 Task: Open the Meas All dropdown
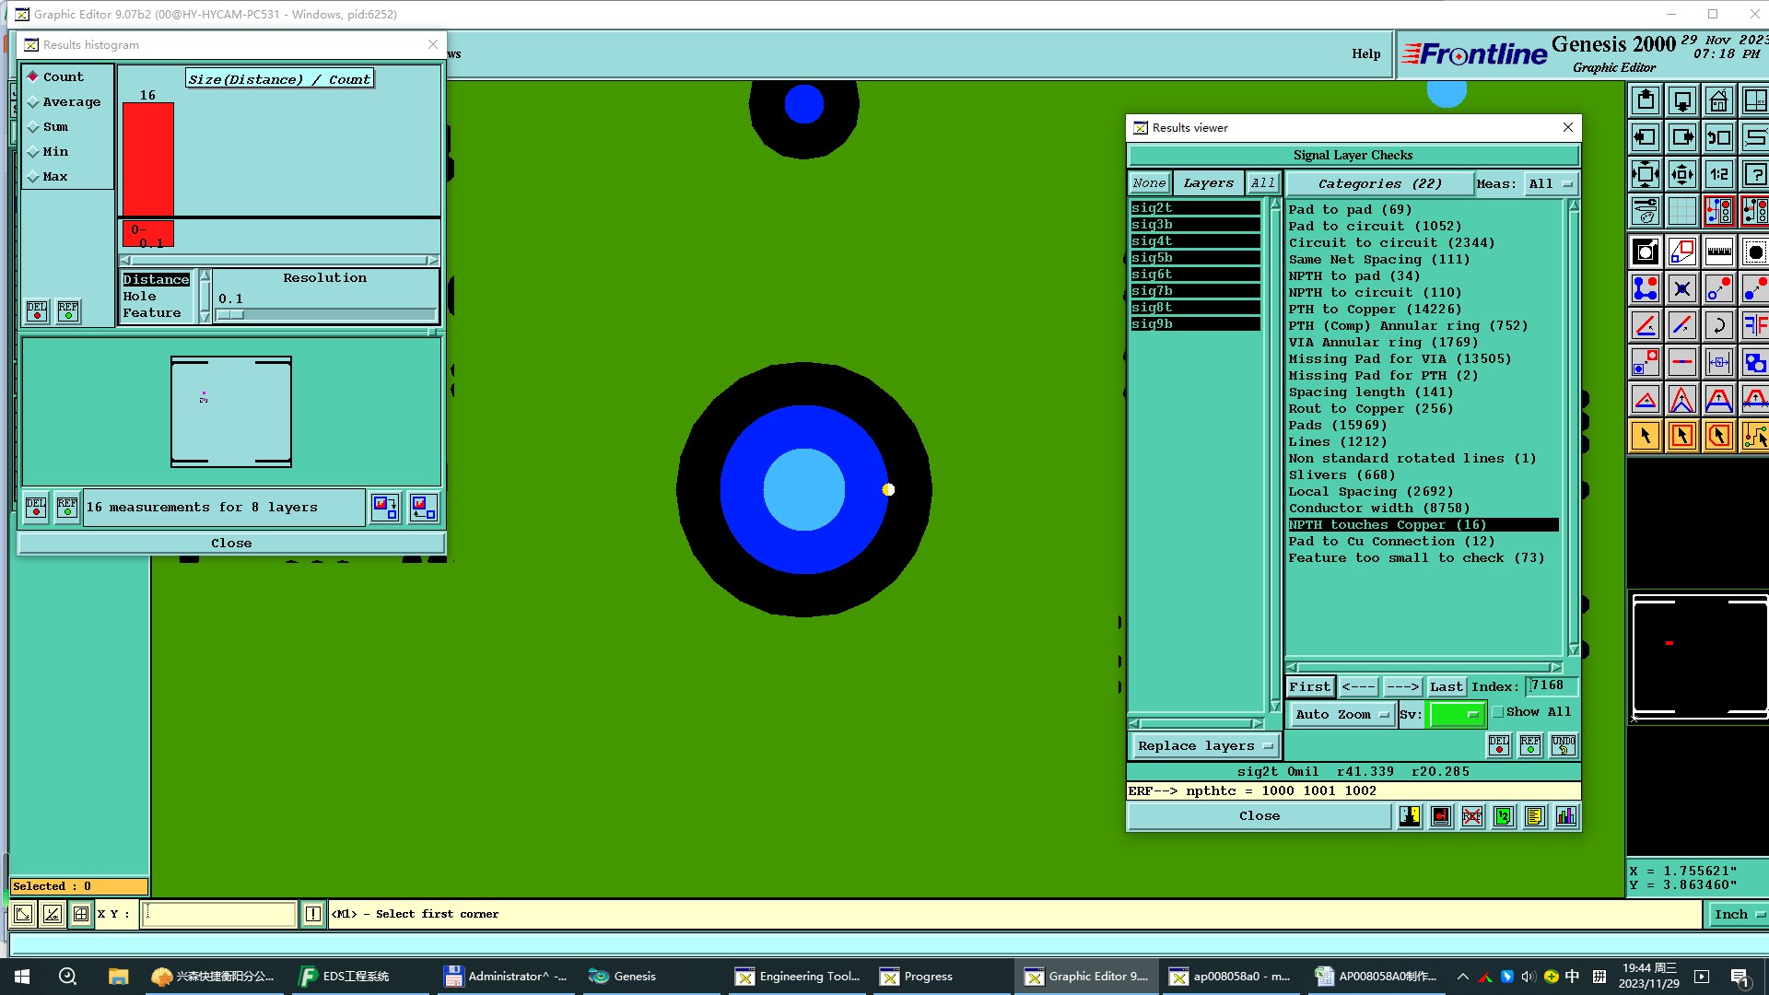click(x=1551, y=184)
